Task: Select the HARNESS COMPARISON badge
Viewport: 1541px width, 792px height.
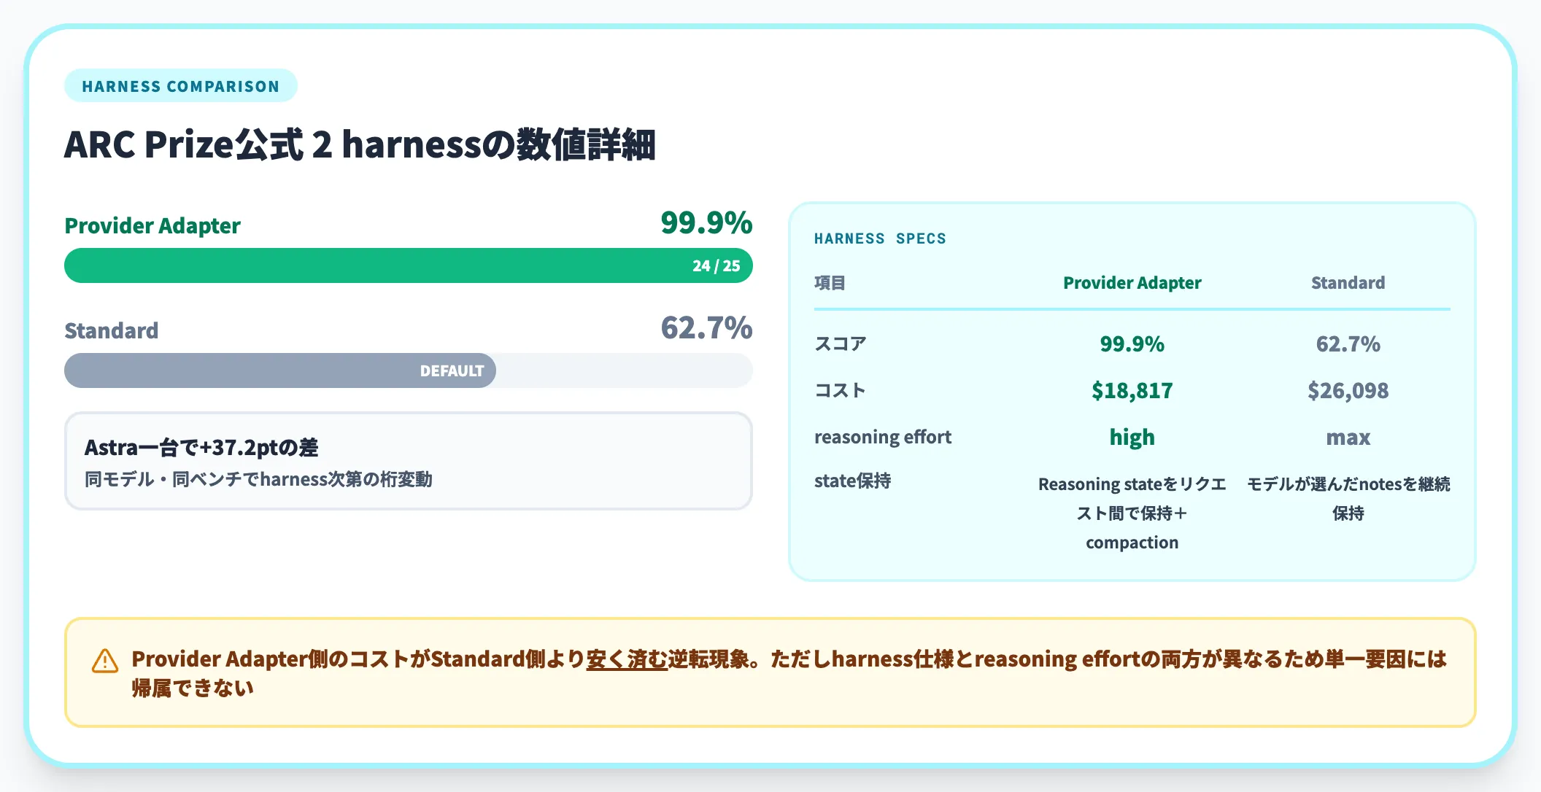Action: pyautogui.click(x=181, y=86)
